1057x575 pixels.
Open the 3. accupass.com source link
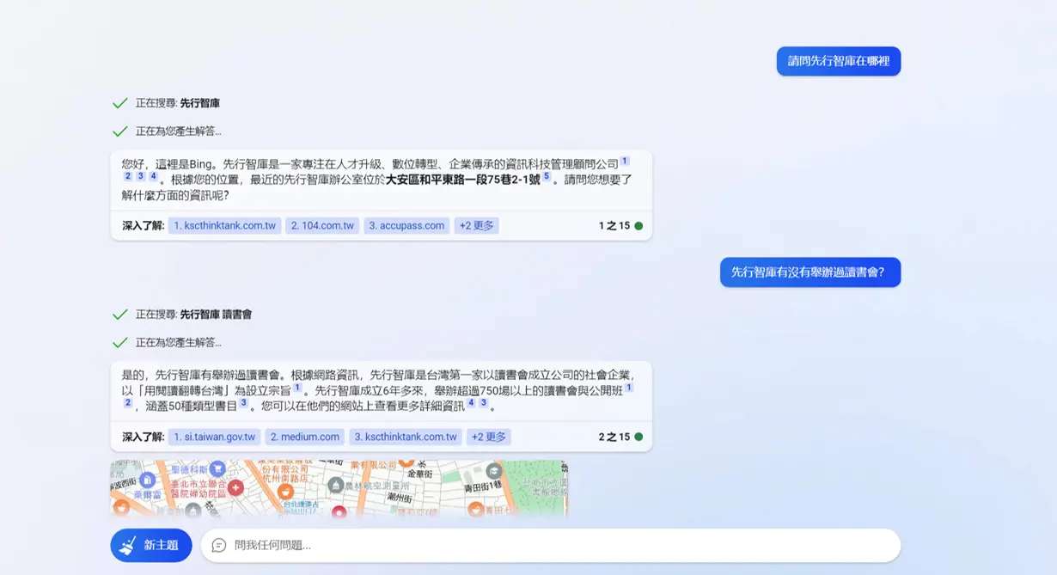(x=406, y=226)
